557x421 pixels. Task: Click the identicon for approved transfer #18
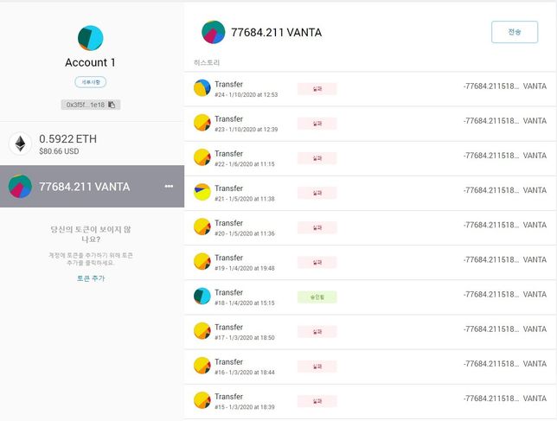(202, 296)
